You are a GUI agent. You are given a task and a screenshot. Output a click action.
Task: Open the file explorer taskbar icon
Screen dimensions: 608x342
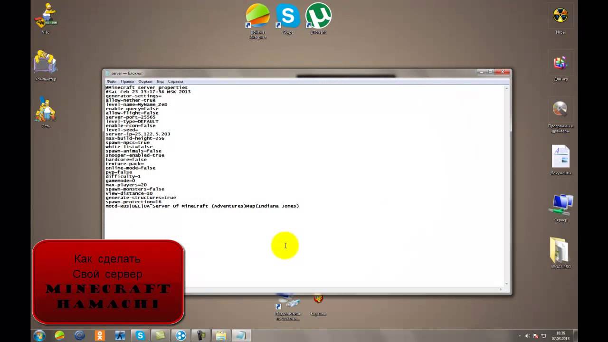tap(221, 335)
